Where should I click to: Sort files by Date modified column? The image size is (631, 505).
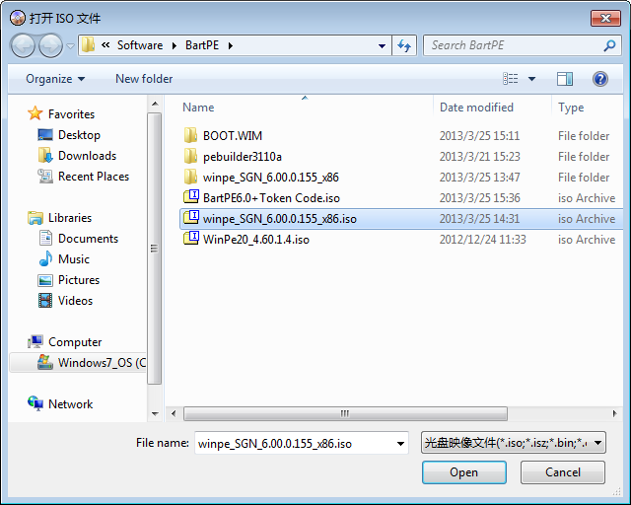476,108
